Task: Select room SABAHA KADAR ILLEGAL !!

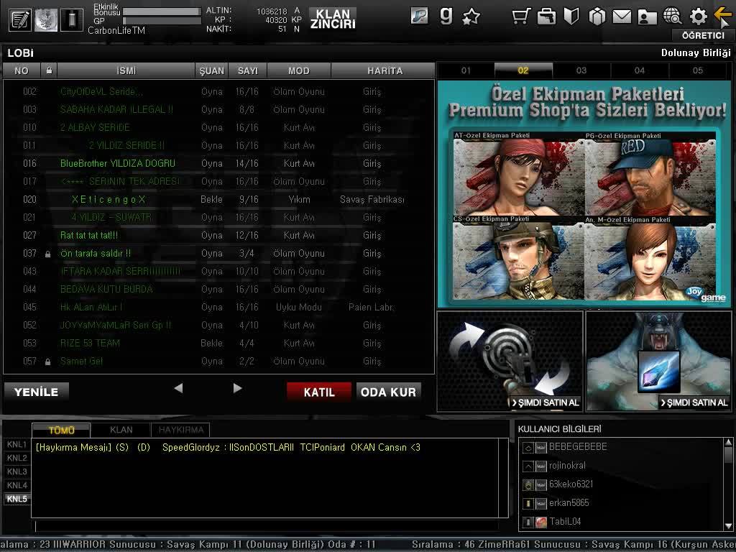Action: (218, 109)
